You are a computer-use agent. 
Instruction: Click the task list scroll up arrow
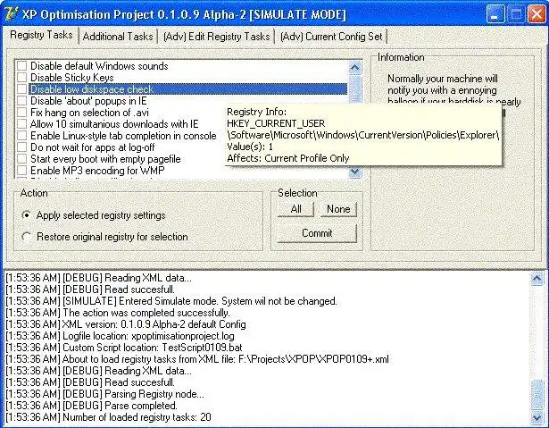355,67
